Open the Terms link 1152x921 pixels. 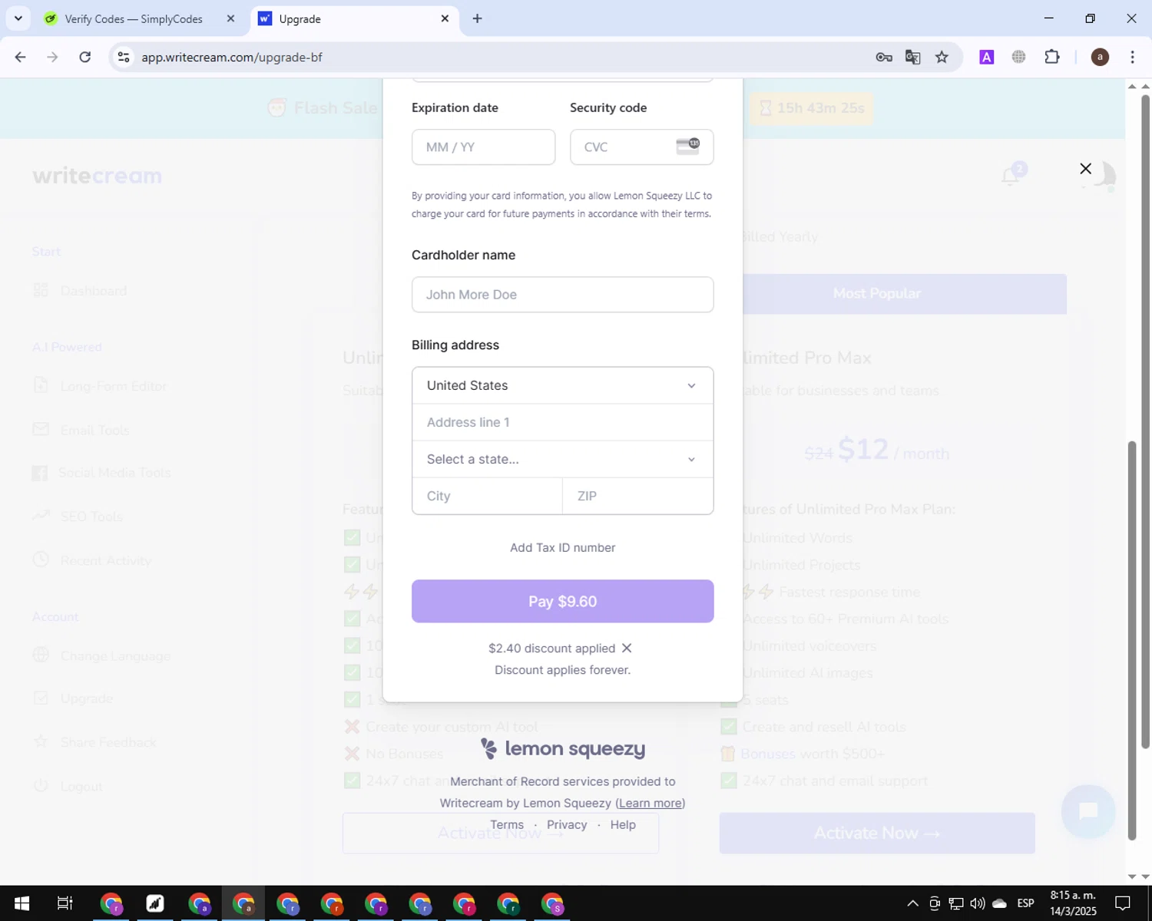(x=507, y=824)
